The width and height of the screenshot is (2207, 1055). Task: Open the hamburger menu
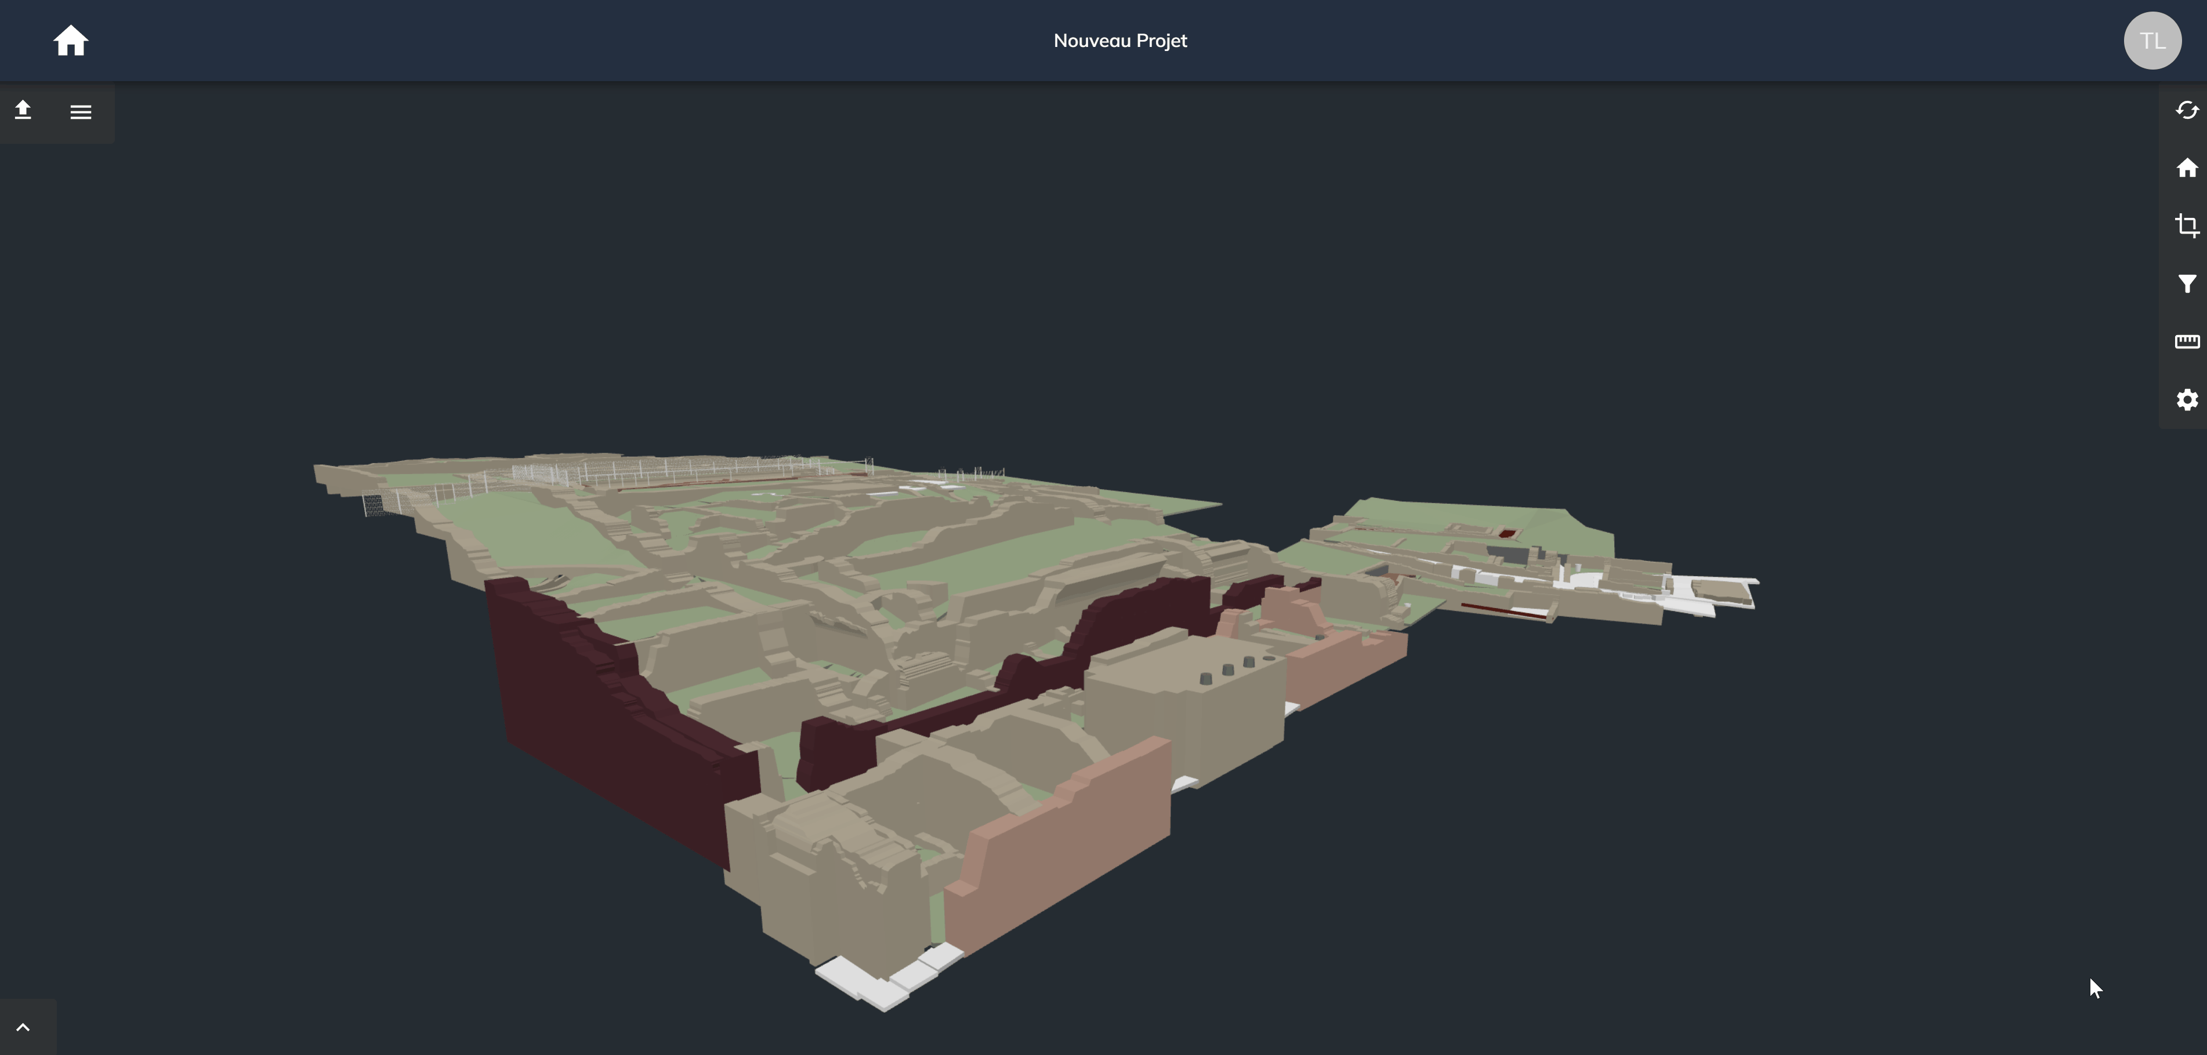[81, 112]
